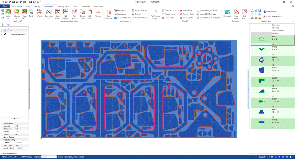This screenshot has width=295, height=159.
Task: Run Verify Process
Action: click(270, 12)
